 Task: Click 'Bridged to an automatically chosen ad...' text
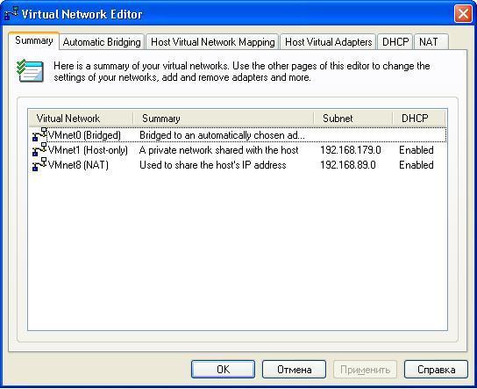pos(222,135)
